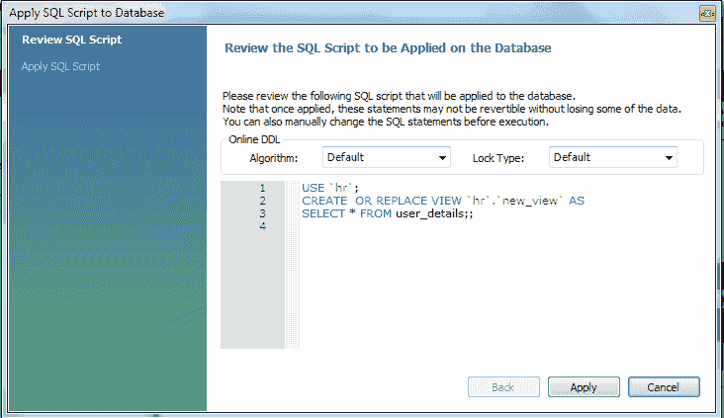Click the 'Note that once applied' warning text

pos(452,109)
